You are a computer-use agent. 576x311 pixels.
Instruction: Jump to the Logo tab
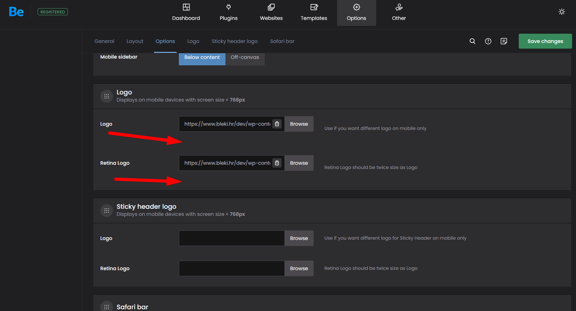193,41
